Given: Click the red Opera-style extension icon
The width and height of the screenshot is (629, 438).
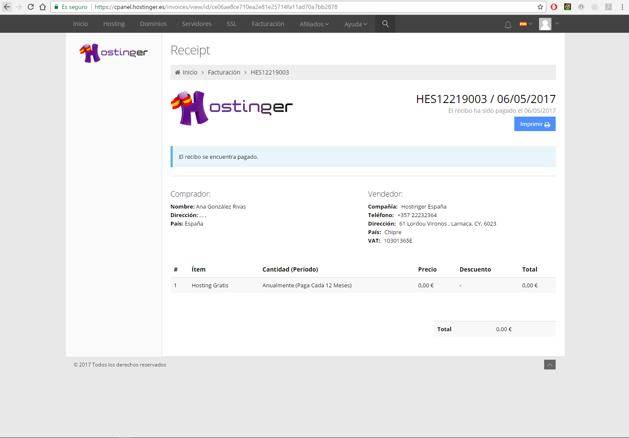Looking at the screenshot, I should pos(554,7).
